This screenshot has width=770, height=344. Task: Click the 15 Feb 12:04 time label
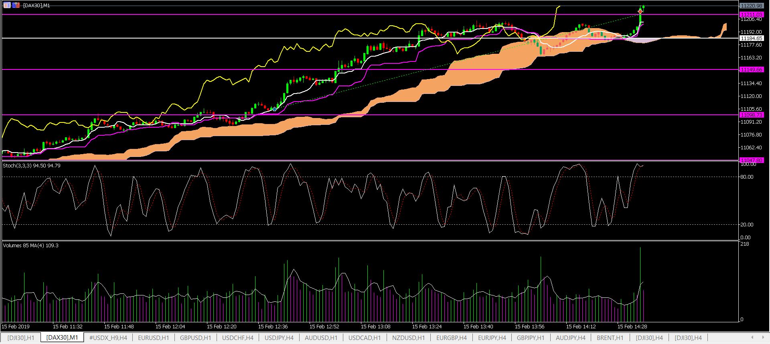tap(170, 327)
